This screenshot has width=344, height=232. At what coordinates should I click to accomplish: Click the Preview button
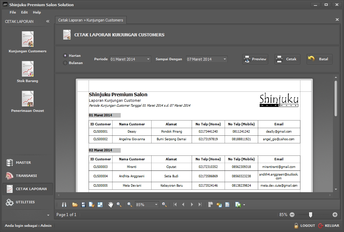255,59
